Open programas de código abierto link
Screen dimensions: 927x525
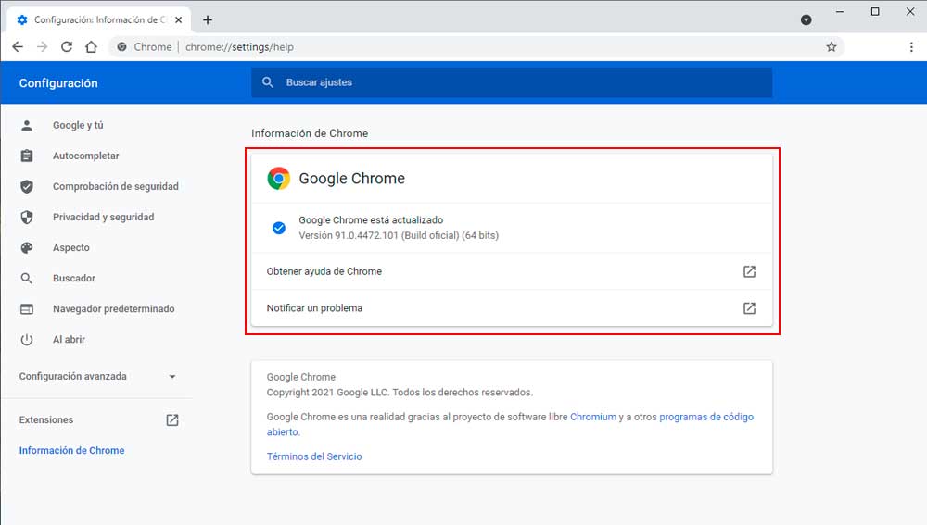click(x=705, y=417)
